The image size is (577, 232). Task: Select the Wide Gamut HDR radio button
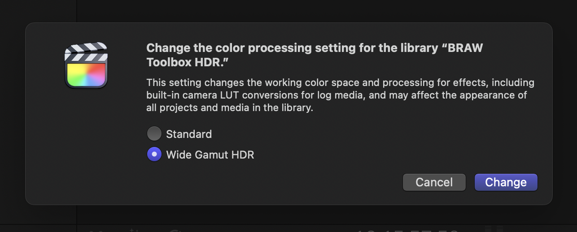pyautogui.click(x=154, y=155)
